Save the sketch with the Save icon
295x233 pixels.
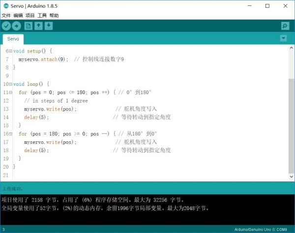(x=49, y=26)
